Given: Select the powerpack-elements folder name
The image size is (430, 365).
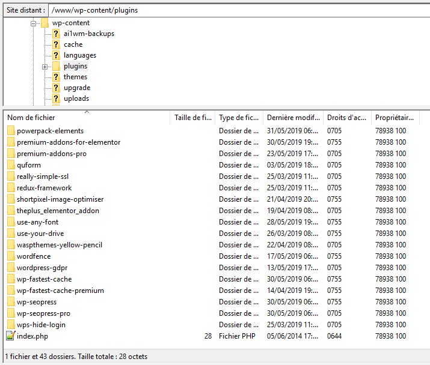Looking at the screenshot, I should tap(50, 131).
